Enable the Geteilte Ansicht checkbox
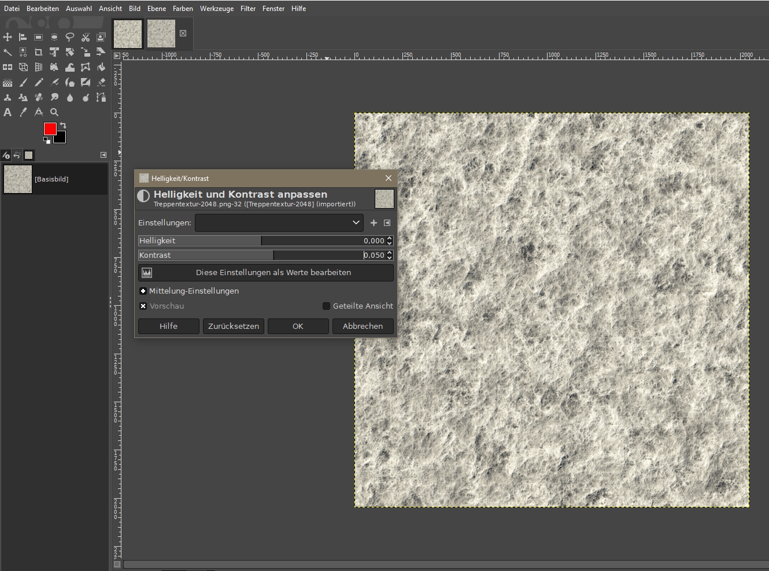 (326, 306)
